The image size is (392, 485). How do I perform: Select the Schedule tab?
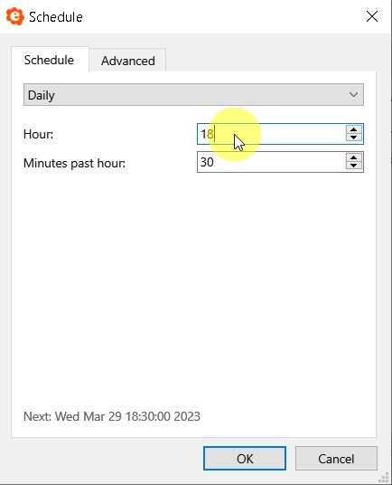50,60
